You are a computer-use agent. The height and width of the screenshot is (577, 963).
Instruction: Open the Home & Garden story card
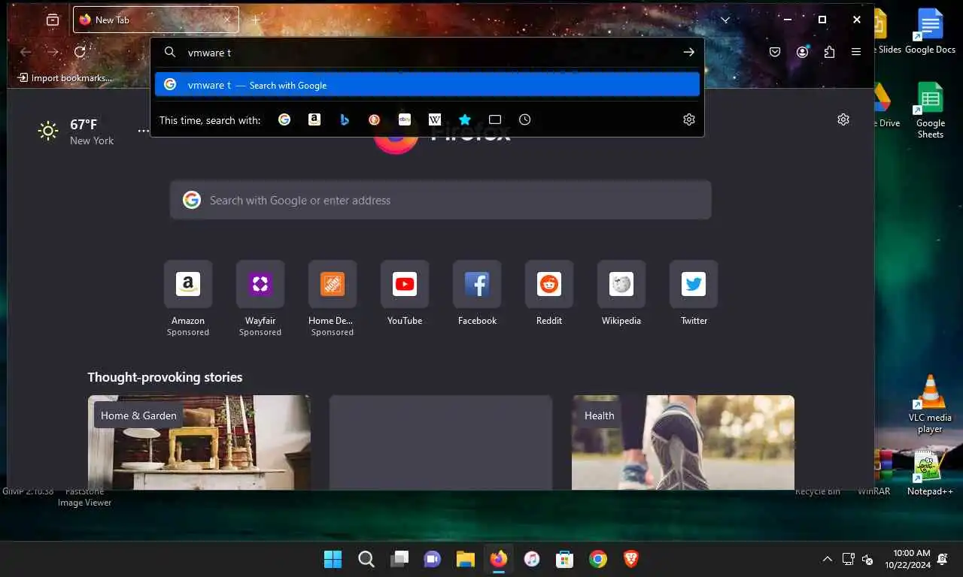point(199,443)
